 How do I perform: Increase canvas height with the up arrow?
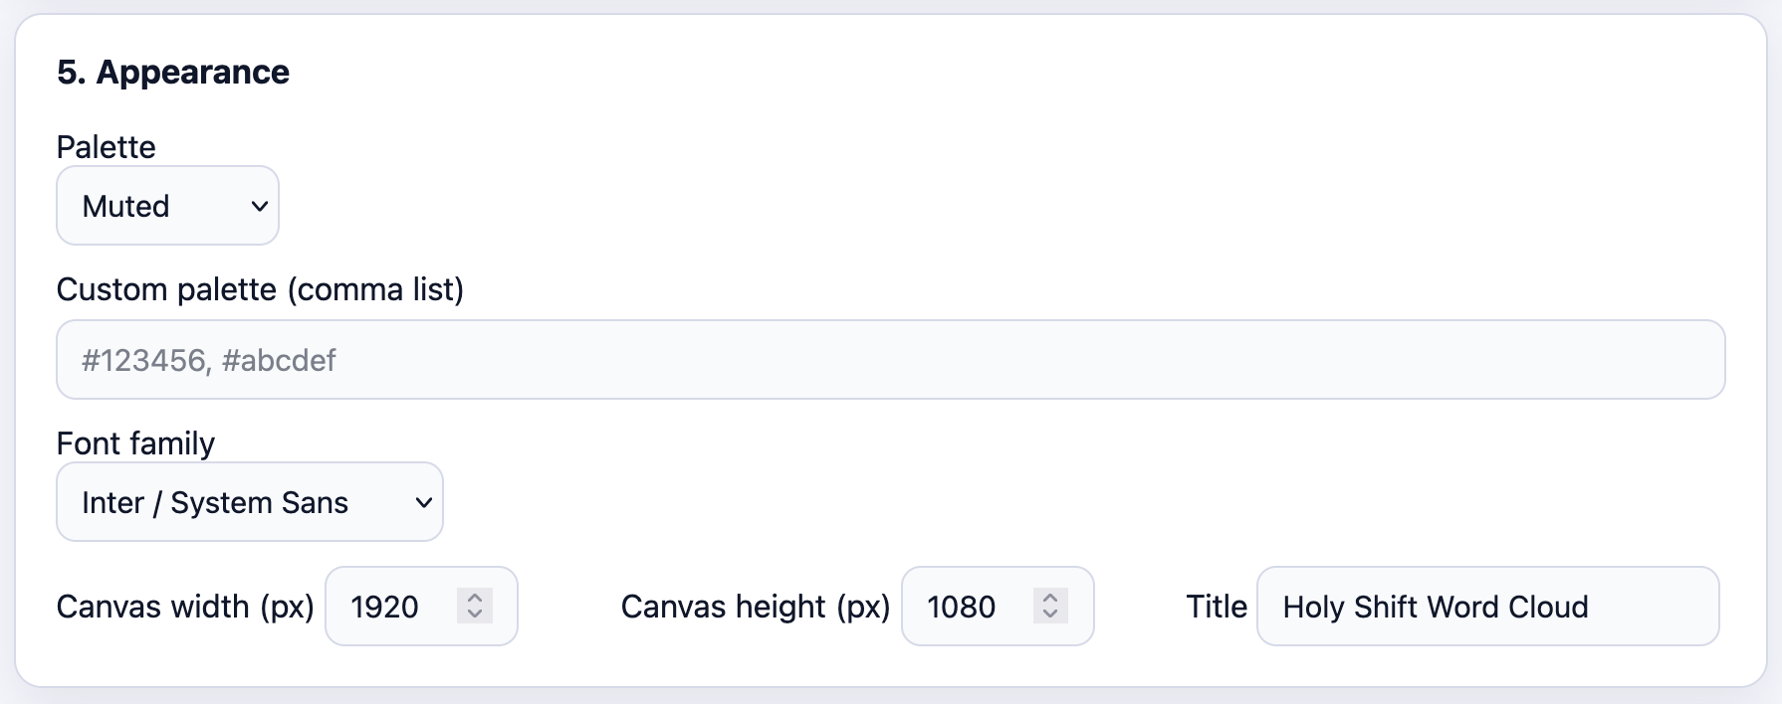1050,598
